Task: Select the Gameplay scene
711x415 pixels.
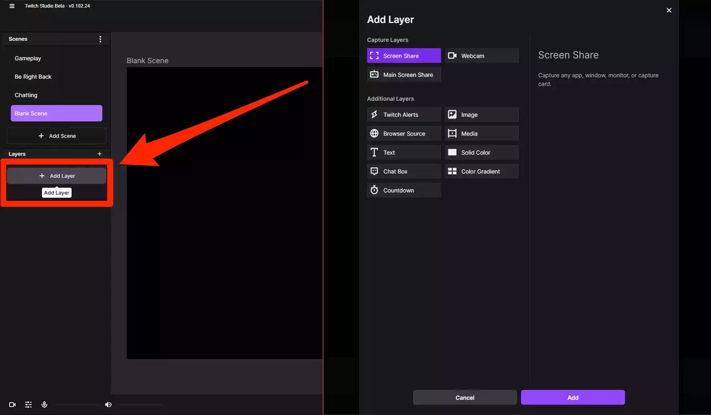Action: [28, 58]
